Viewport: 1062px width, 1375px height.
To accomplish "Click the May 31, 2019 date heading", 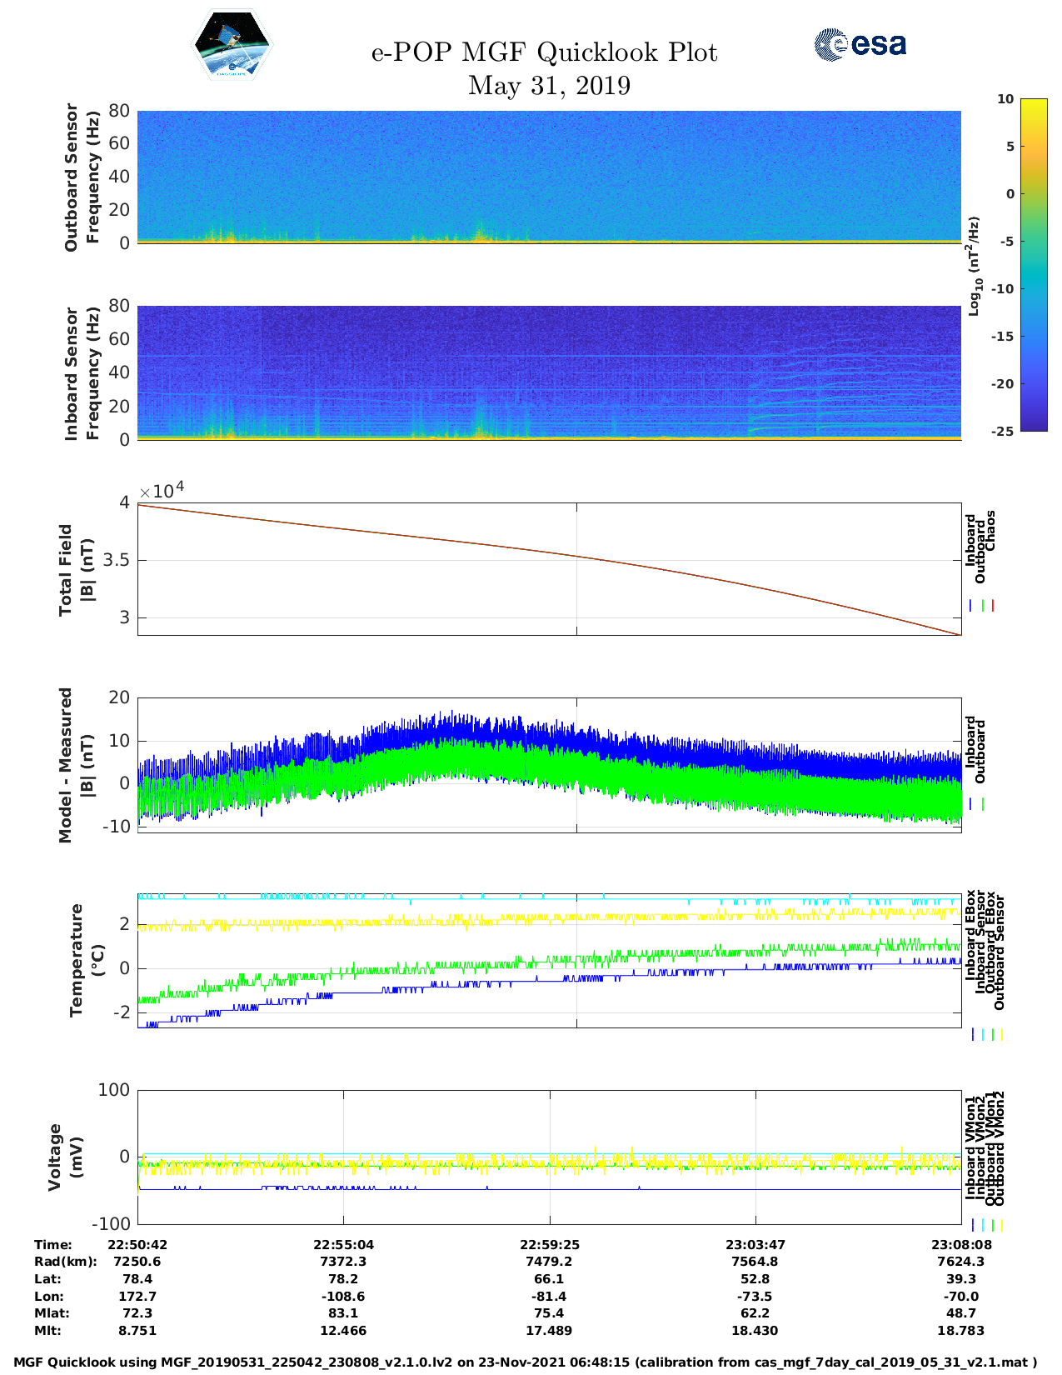I will [549, 85].
